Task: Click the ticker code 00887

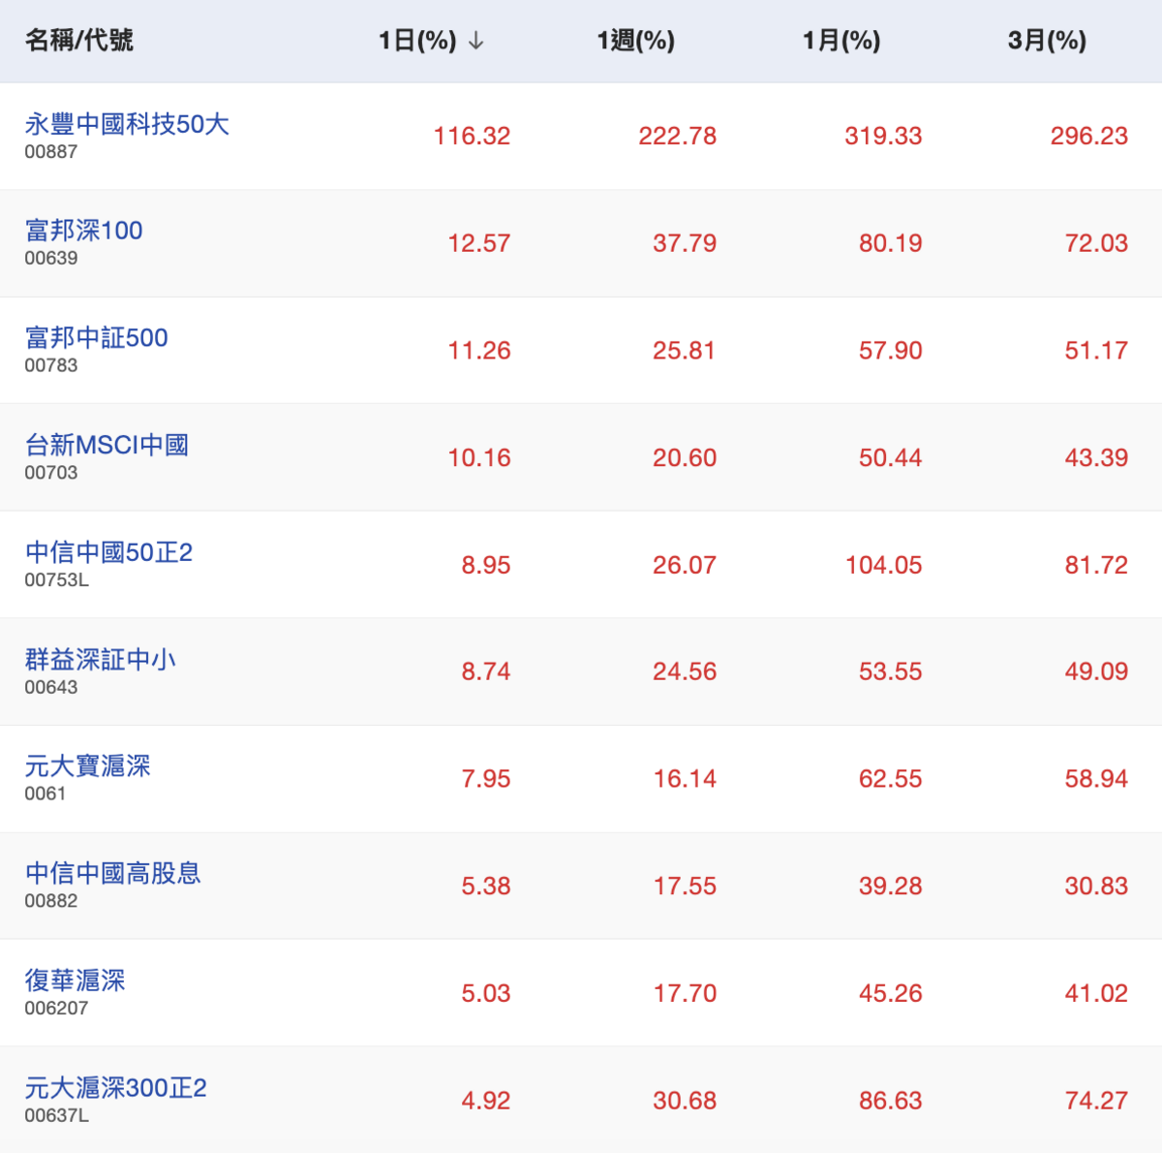Action: pos(51,152)
